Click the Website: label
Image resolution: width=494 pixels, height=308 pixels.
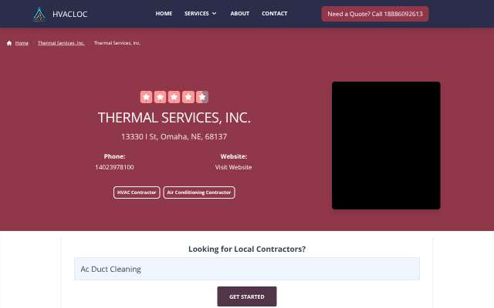tap(233, 156)
